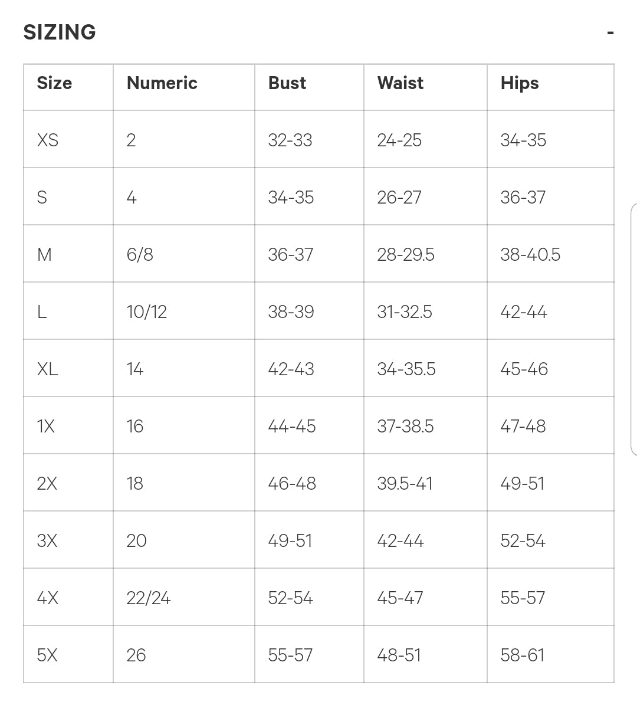Select the 38-39 bust measurement cell
This screenshot has height=718, width=637.
pyautogui.click(x=291, y=312)
